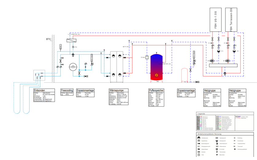Select the Solar RL legend entry

(x=201, y=127)
